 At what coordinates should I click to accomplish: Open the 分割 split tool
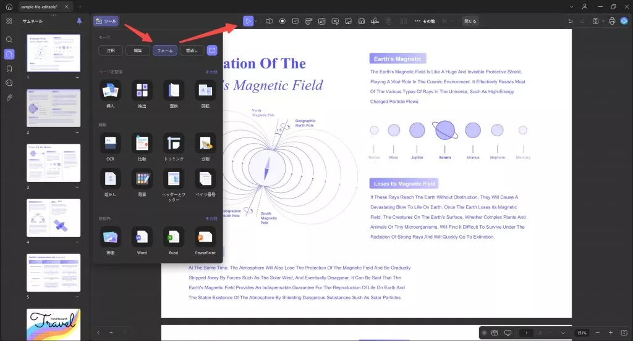click(x=205, y=143)
